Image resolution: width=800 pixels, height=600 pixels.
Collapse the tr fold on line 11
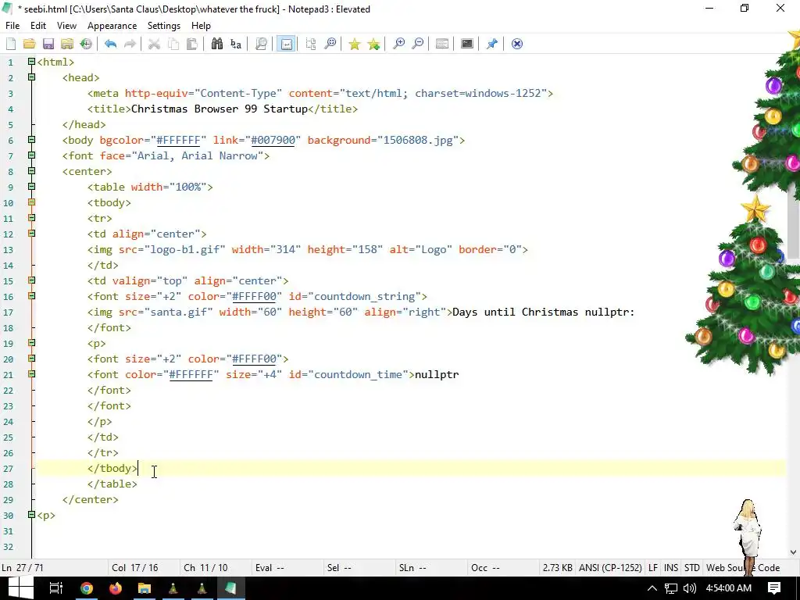pos(31,218)
